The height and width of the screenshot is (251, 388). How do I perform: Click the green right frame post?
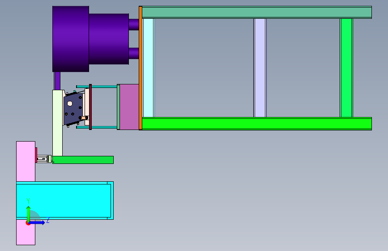[x=346, y=68]
